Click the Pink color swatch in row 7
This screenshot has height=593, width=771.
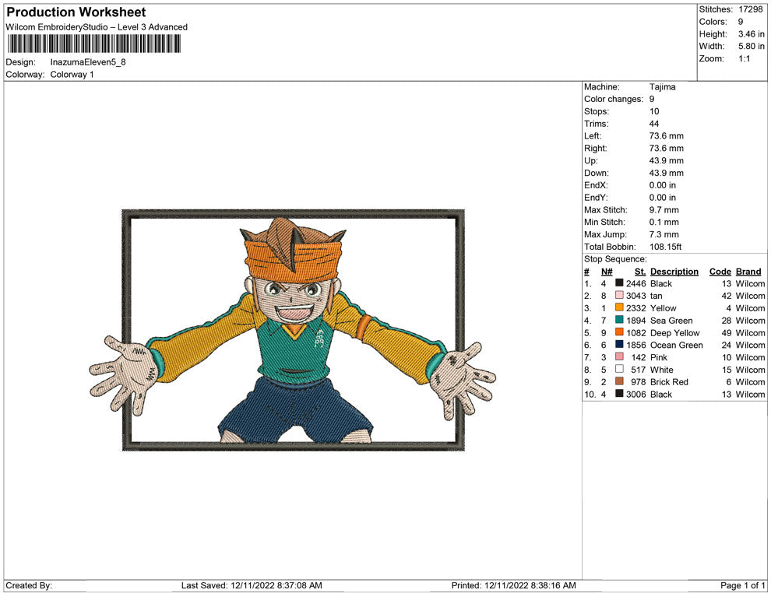coord(619,356)
